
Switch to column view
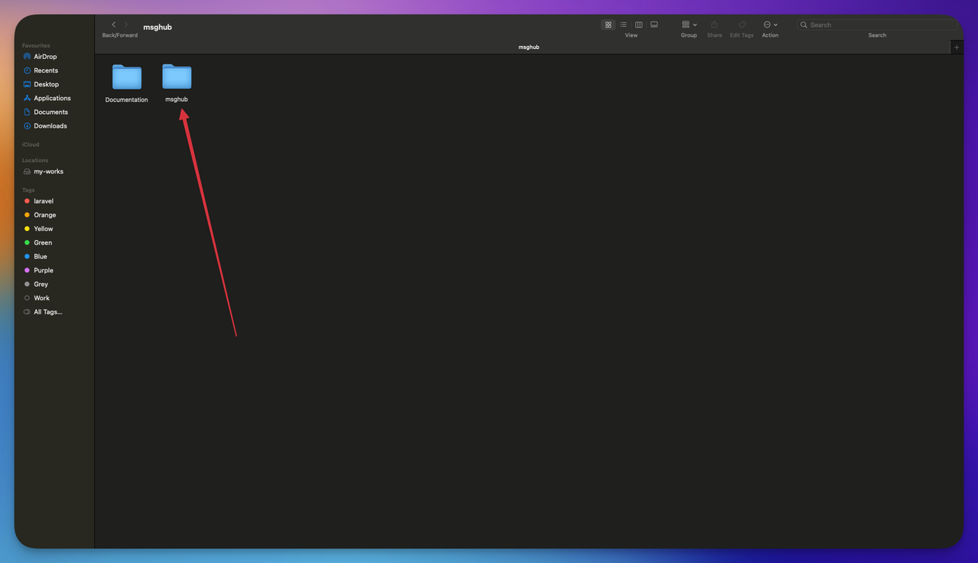pyautogui.click(x=639, y=24)
